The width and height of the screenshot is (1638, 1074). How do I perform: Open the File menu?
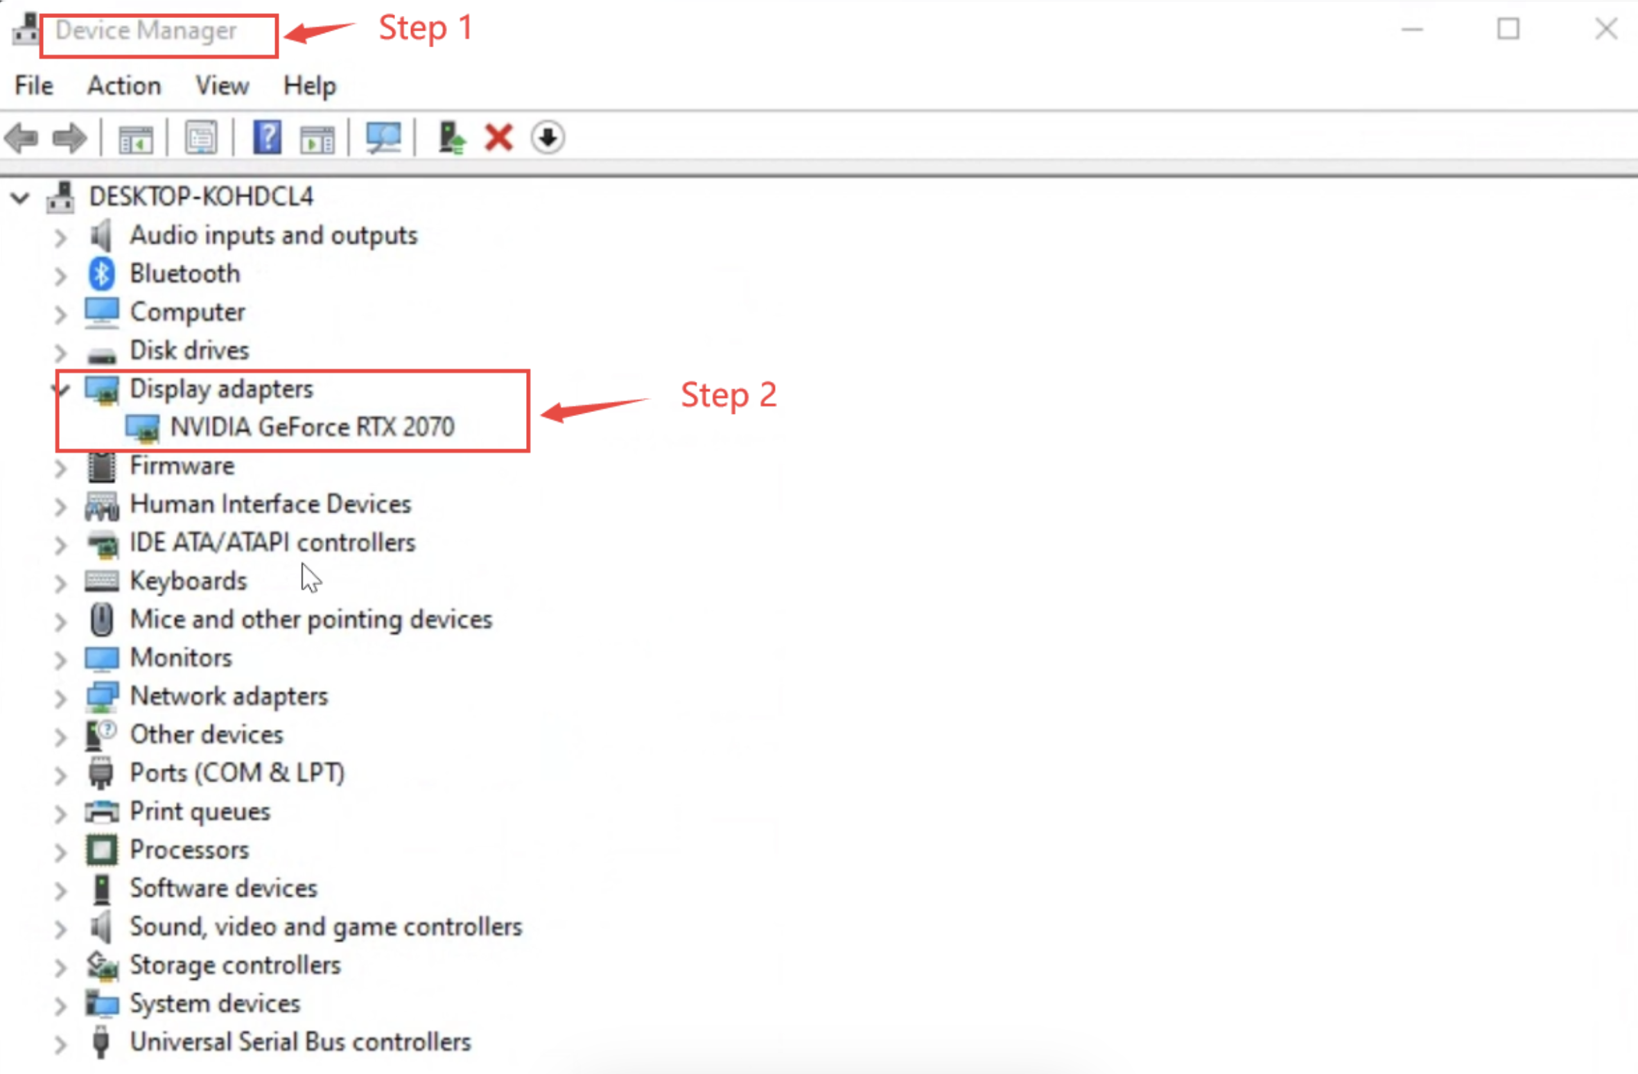pos(33,86)
